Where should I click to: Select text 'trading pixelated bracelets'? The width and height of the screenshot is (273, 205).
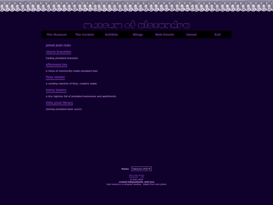(x=62, y=58)
